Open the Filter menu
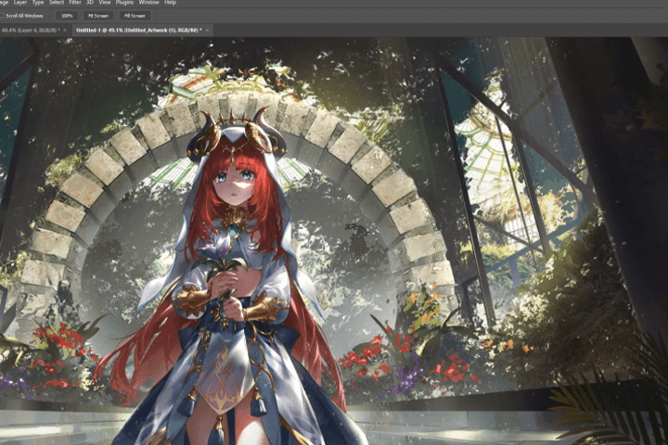668x445 pixels. click(75, 2)
